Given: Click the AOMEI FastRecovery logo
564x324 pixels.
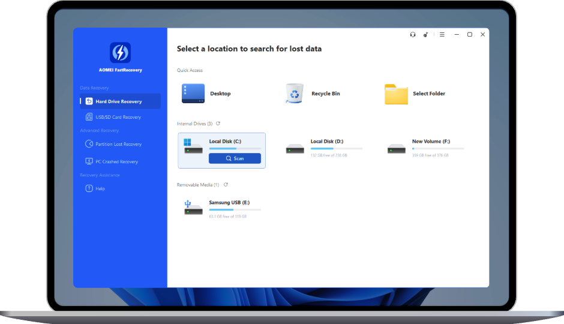Looking at the screenshot, I should coord(120,53).
